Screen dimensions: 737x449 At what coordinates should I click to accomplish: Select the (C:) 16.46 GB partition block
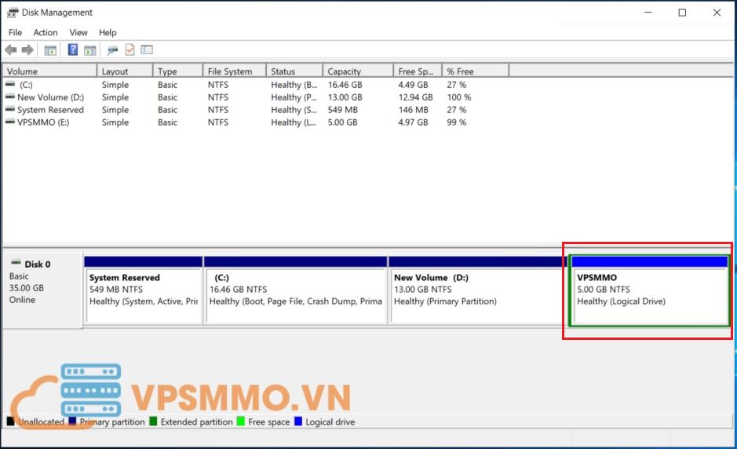pos(295,295)
